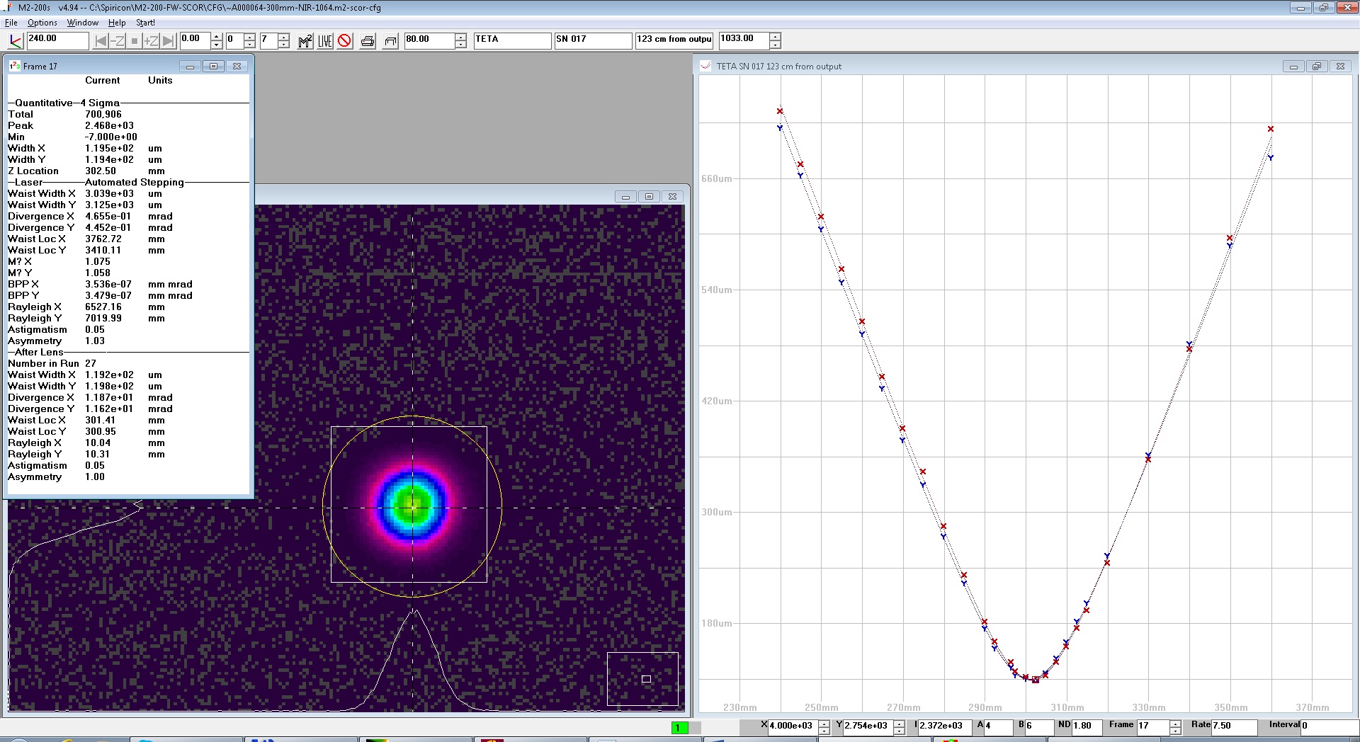Click the Rayleigh Y value 7019.99
The image size is (1360, 742).
pos(103,318)
